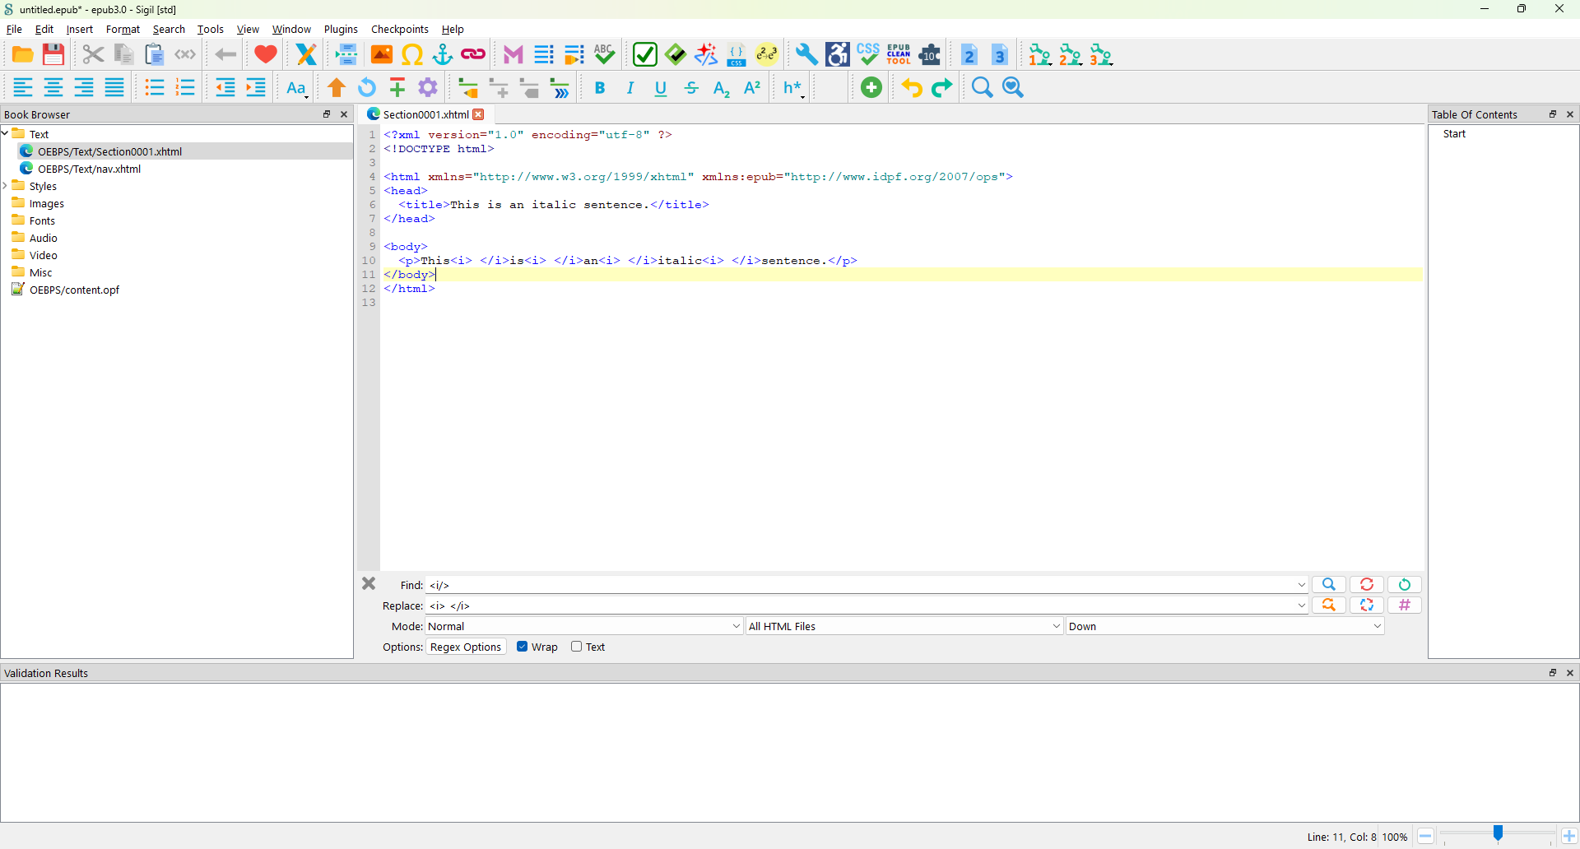
Task: Toggle the Wrap checkbox
Action: point(523,647)
